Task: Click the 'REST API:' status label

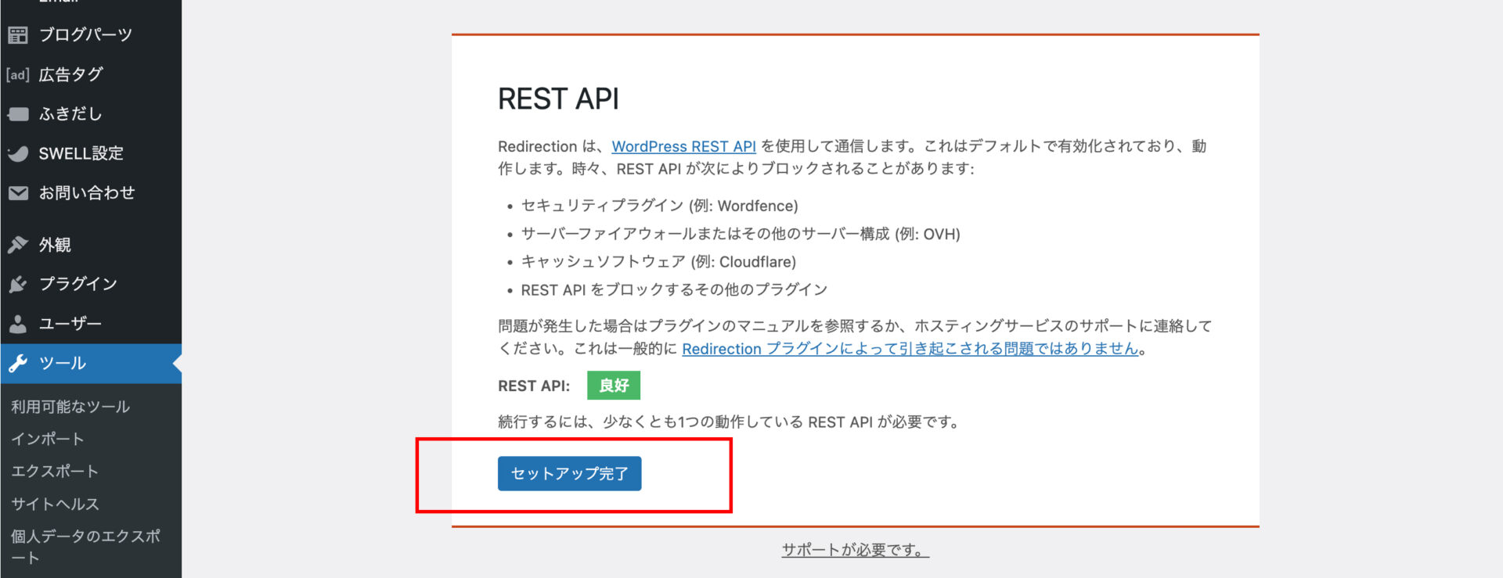Action: (534, 386)
